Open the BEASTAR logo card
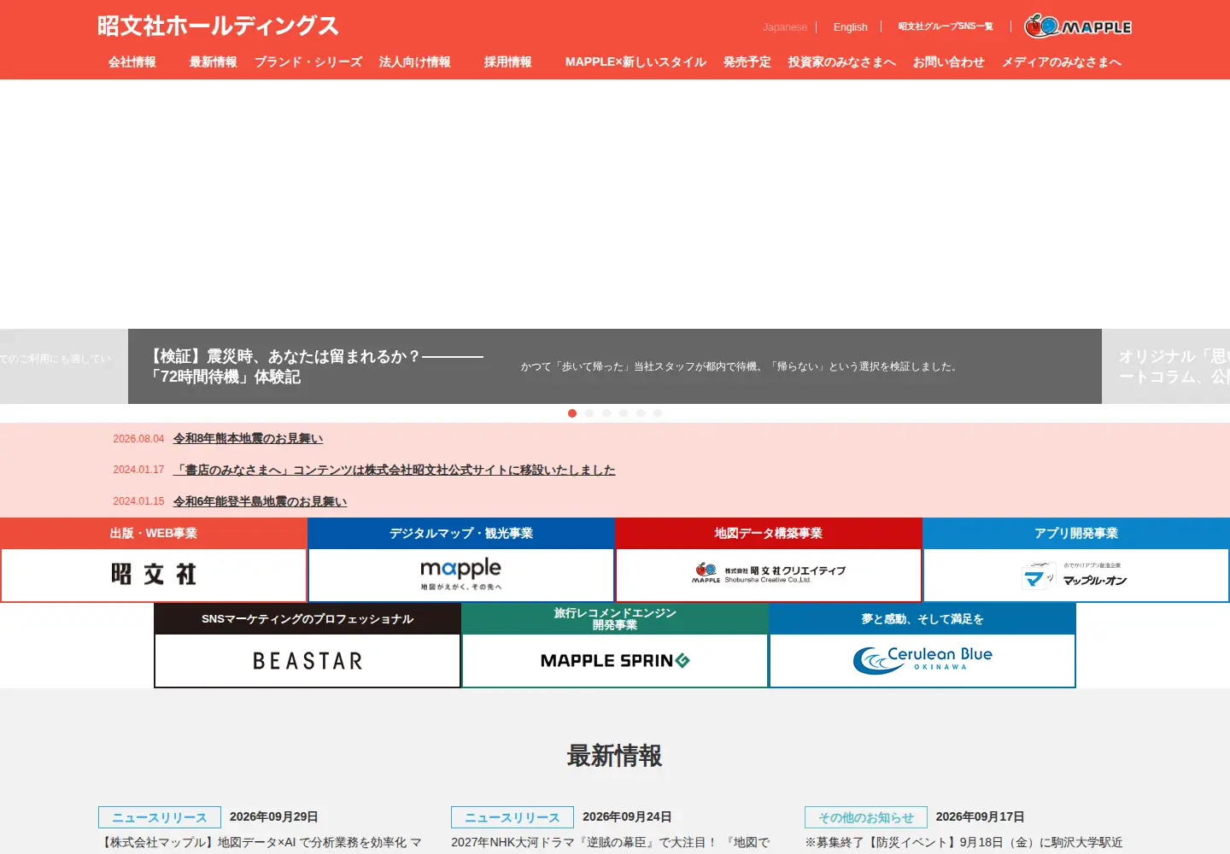This screenshot has width=1230, height=854. pyautogui.click(x=307, y=660)
